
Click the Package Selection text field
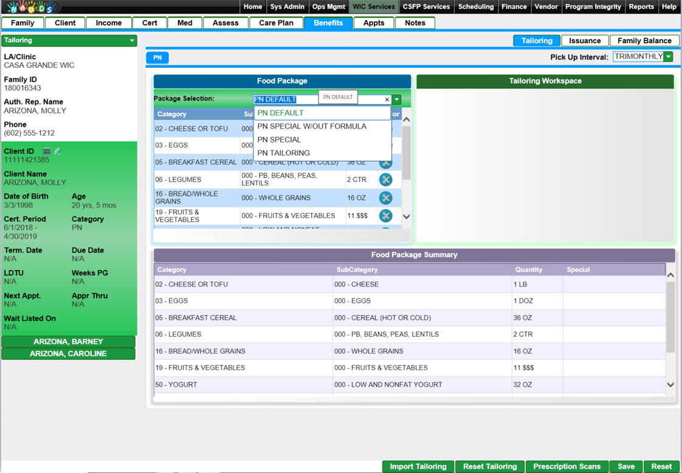[x=286, y=100]
